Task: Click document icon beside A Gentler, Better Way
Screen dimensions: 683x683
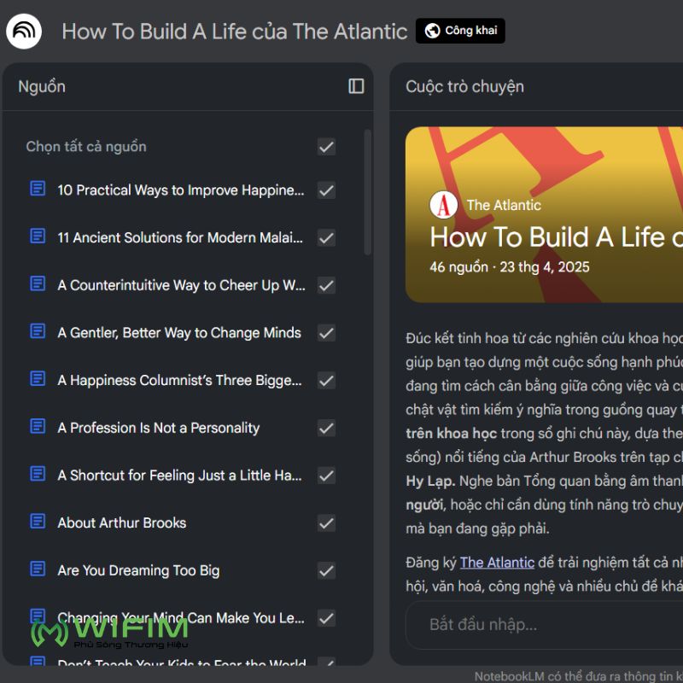Action: click(x=38, y=332)
